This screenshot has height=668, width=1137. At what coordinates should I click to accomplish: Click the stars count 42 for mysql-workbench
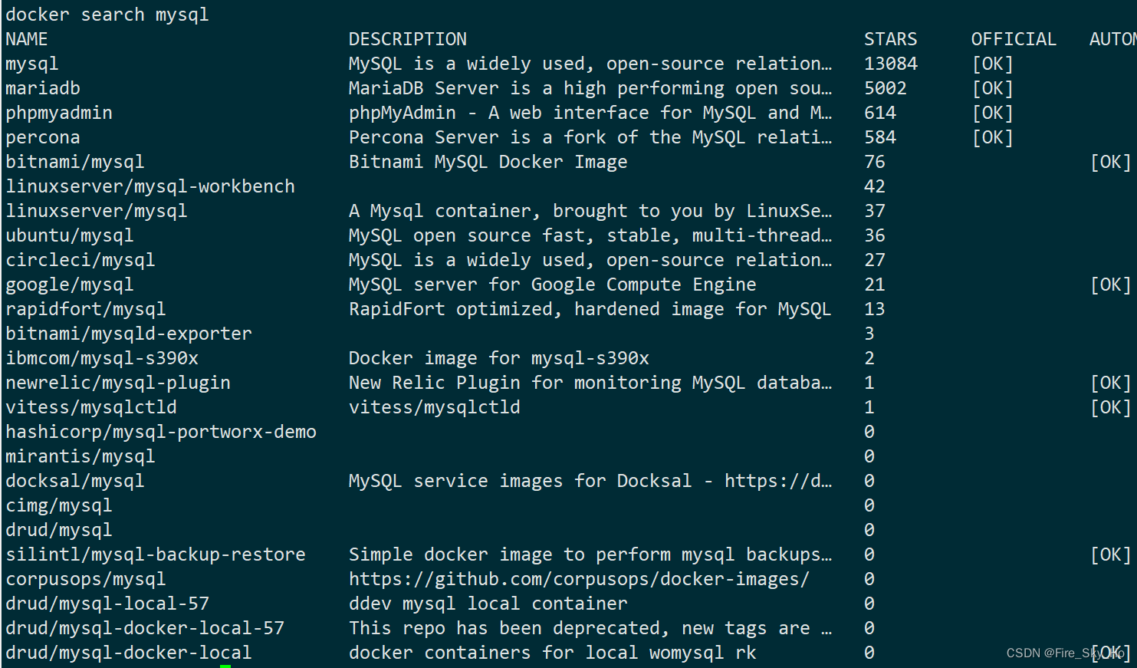pyautogui.click(x=875, y=186)
